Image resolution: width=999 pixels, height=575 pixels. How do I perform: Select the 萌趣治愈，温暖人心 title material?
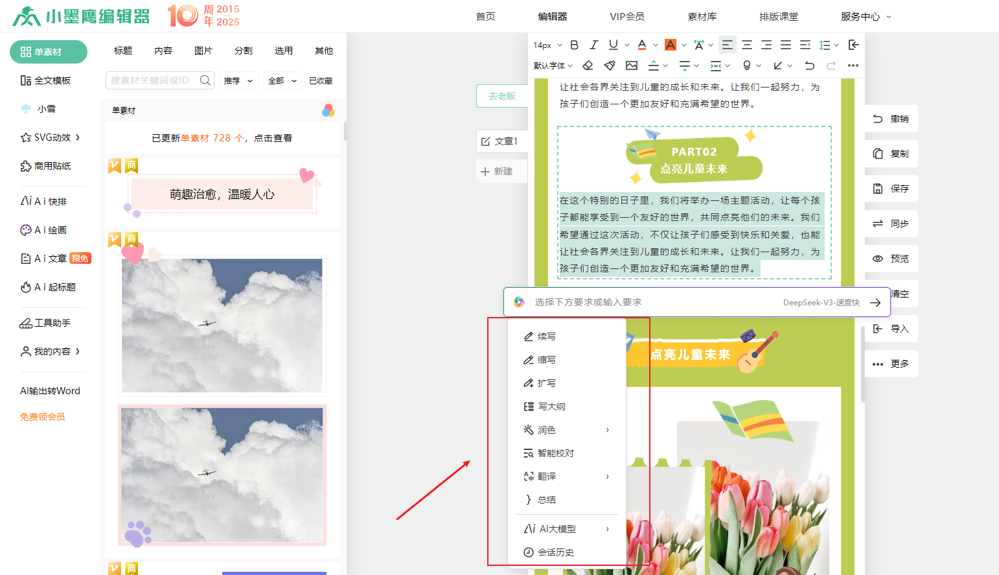point(222,194)
